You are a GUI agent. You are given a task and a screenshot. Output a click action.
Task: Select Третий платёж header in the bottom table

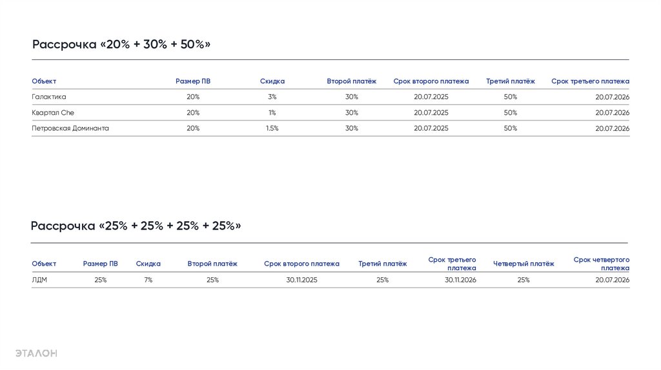tap(383, 264)
